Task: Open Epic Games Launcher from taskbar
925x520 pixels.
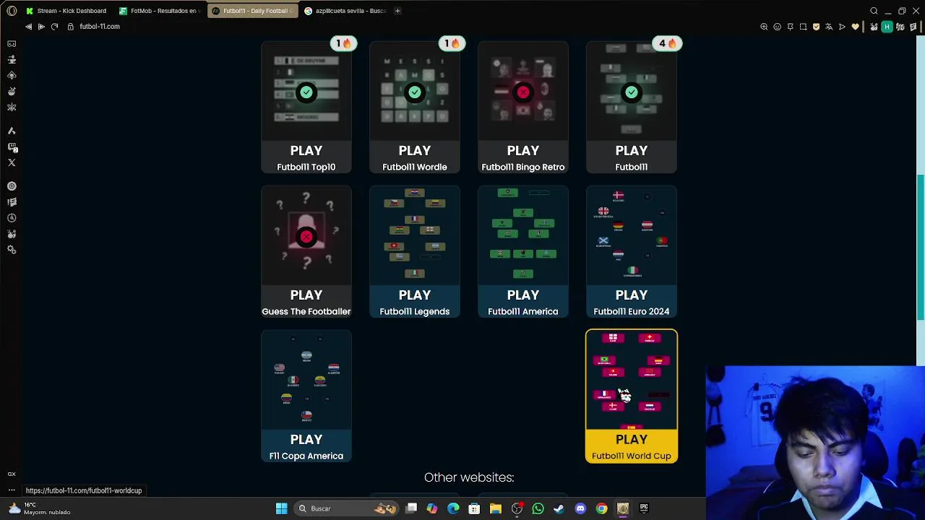Action: [x=644, y=508]
